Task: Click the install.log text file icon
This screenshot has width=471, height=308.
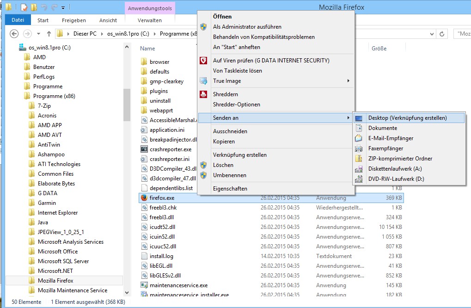Action: [x=144, y=256]
